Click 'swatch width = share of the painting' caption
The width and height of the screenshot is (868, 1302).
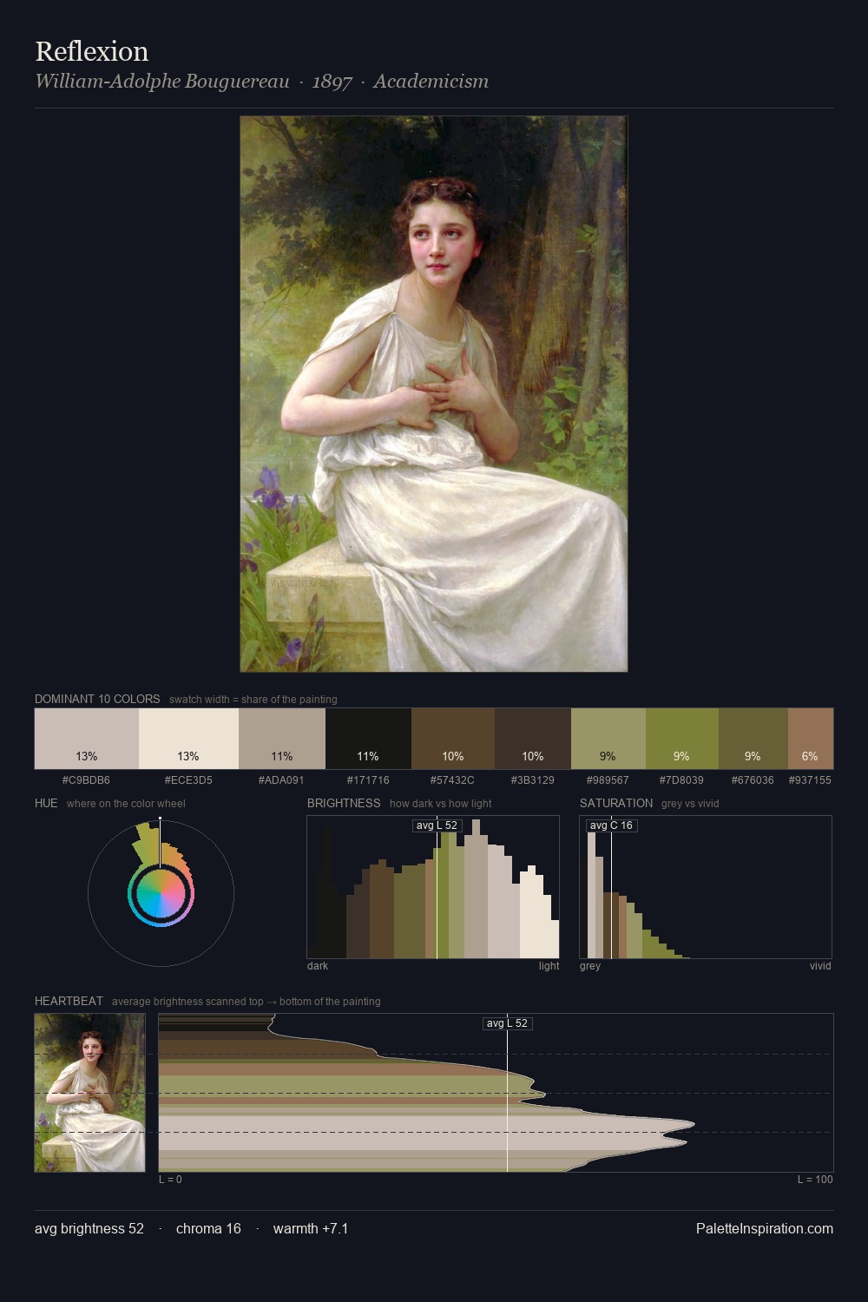coord(253,700)
